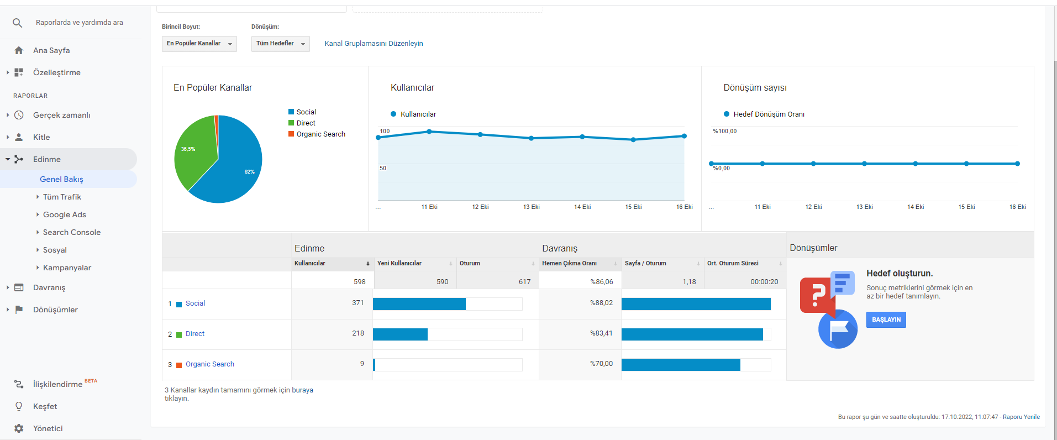The height and width of the screenshot is (440, 1057).
Task: Expand the Tüm Trafik submenu
Action: (38, 197)
